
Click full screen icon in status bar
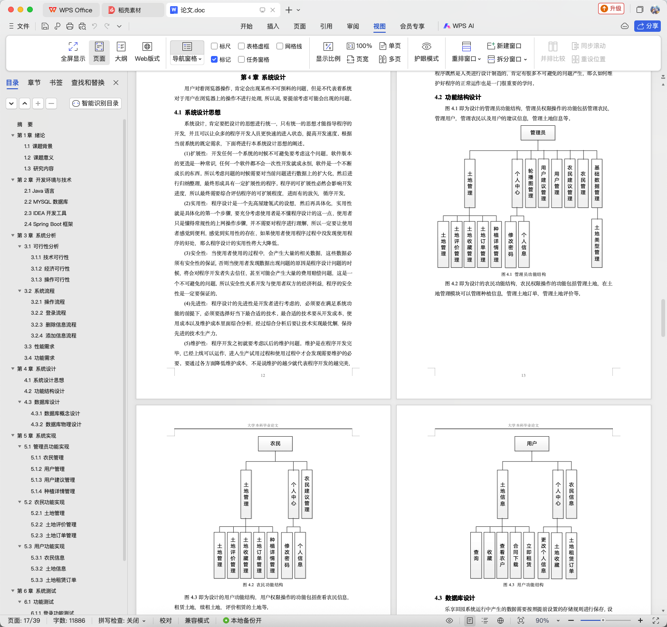[x=656, y=620]
